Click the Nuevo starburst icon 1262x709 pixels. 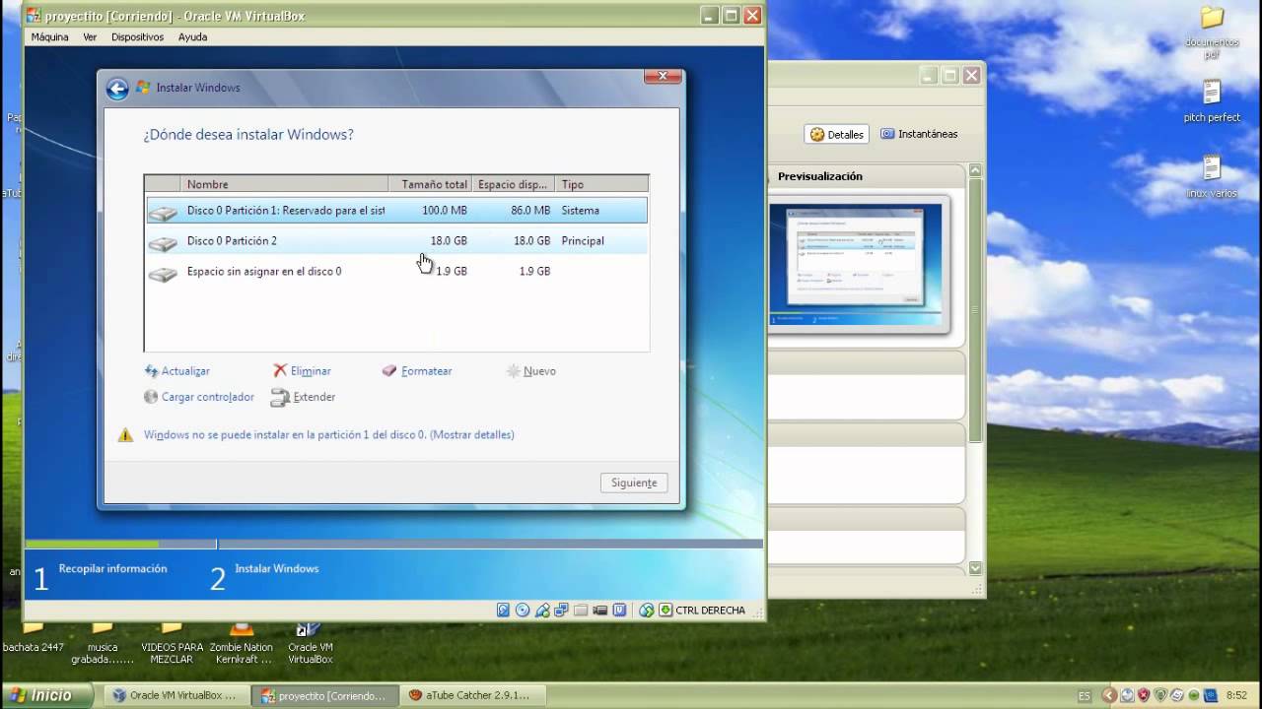[x=513, y=371]
